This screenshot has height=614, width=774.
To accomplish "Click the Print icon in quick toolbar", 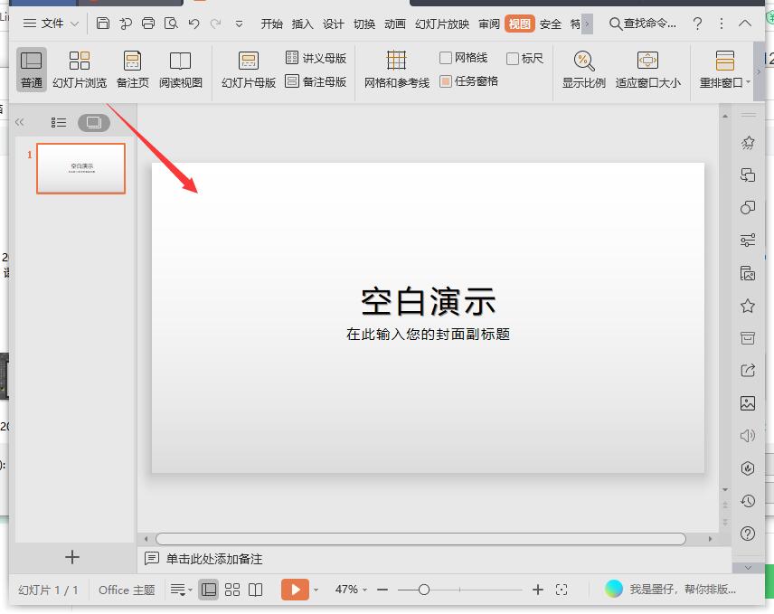I will pos(148,24).
